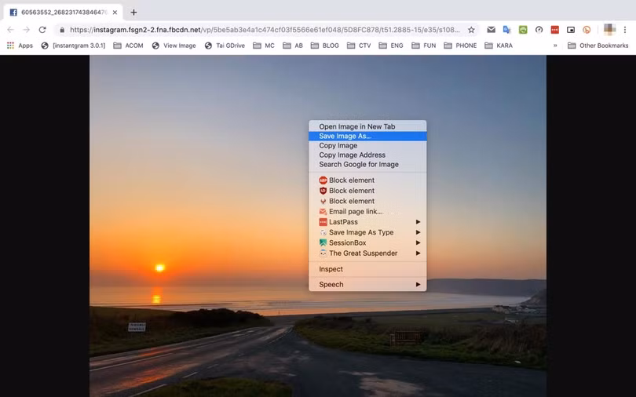
Task: Bookmark this page with the star icon
Action: (471, 30)
